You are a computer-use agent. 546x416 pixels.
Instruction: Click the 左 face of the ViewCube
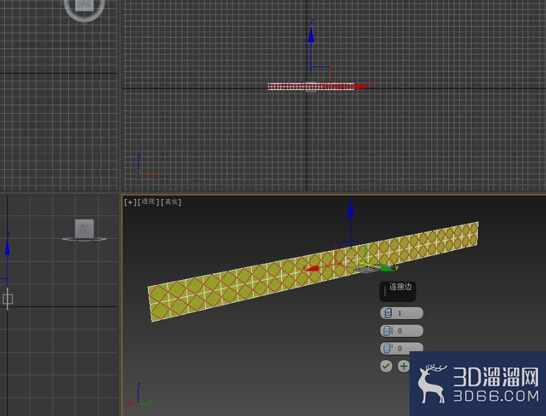point(84,228)
